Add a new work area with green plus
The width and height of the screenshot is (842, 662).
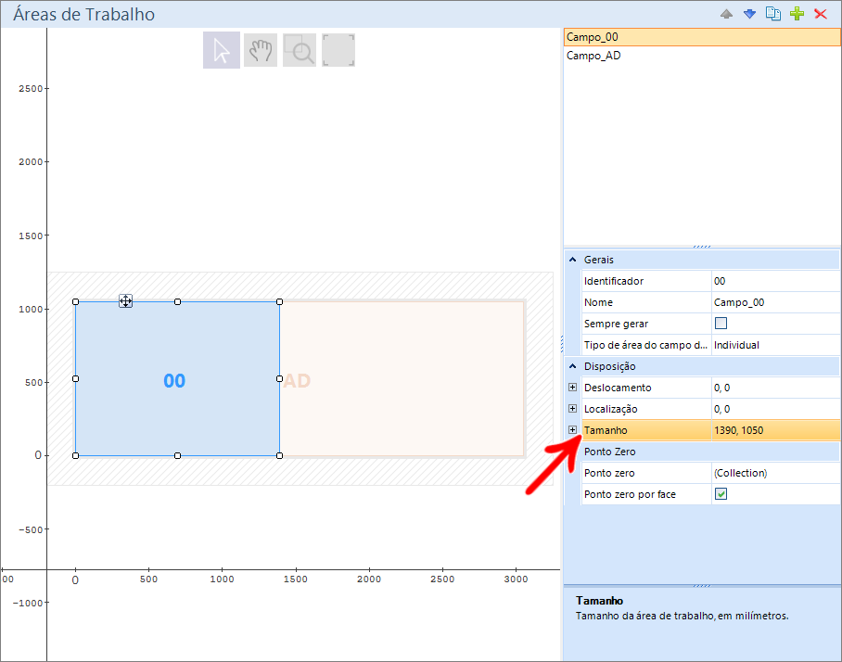(797, 13)
